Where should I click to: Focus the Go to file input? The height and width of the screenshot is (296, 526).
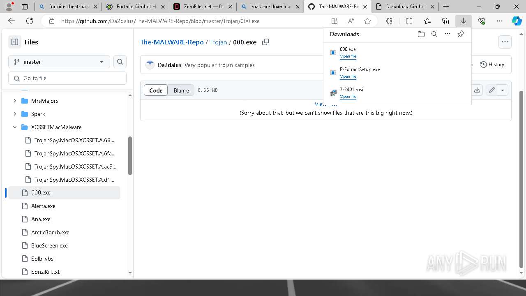67,78
